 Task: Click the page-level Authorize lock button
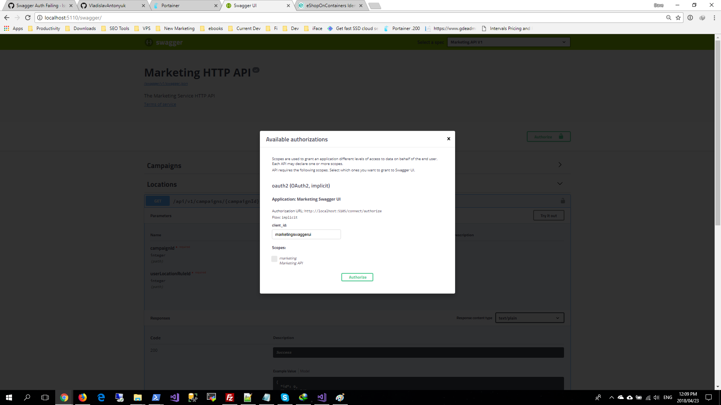point(549,137)
